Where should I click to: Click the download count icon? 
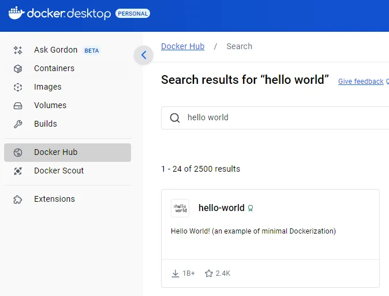tap(175, 273)
